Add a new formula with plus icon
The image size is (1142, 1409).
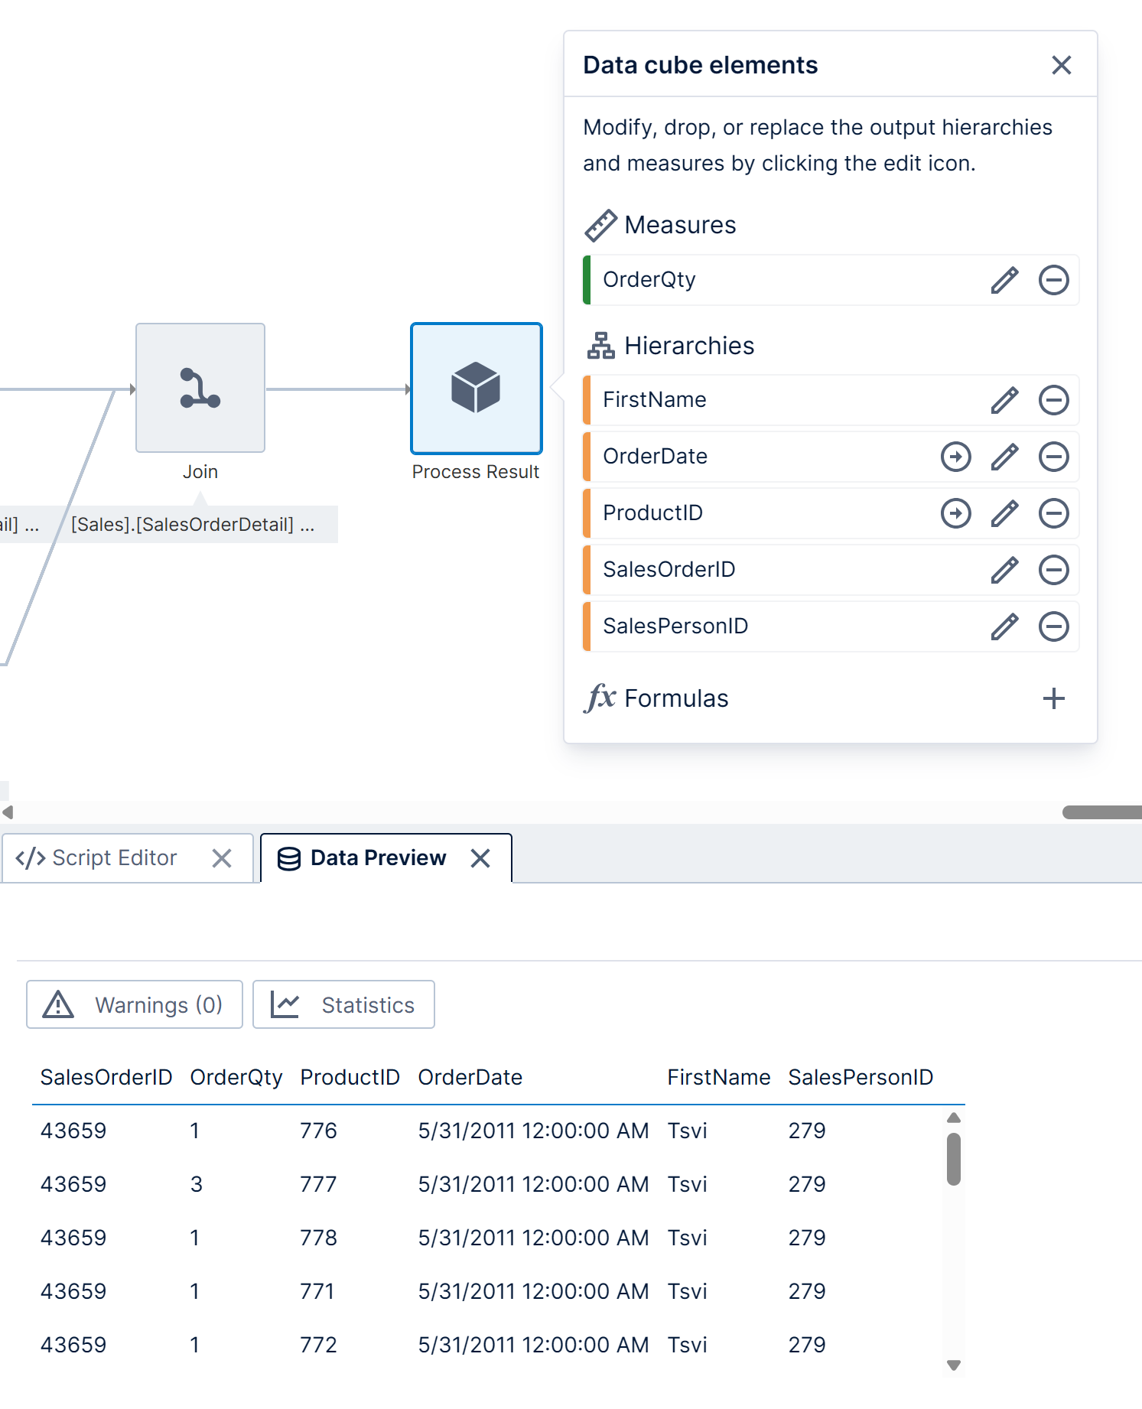(x=1053, y=698)
